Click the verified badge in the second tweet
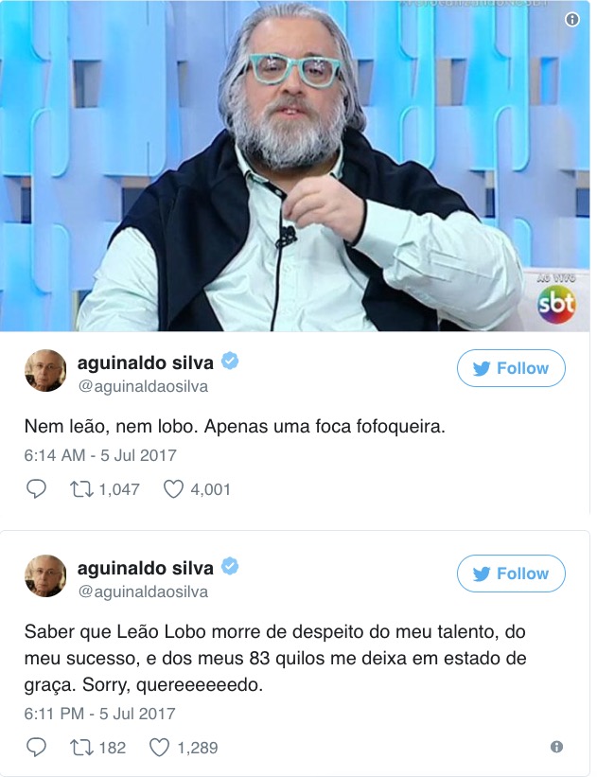Screen dimensions: 597x777 tap(229, 566)
